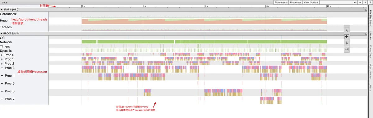Open the Input Latency side tab
This screenshot has width=373, height=118.
tap(371, 71)
